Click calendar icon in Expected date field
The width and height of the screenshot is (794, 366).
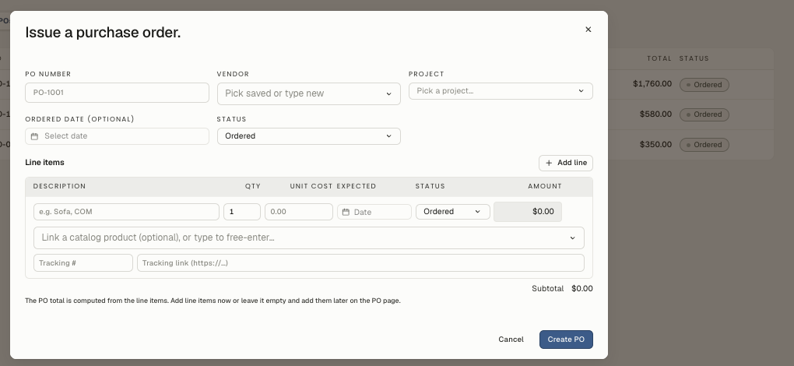346,212
